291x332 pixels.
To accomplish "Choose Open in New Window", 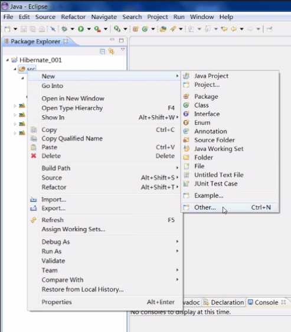I will point(104,98).
